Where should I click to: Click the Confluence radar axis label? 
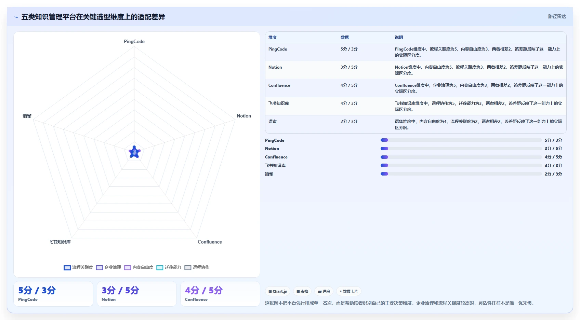point(210,242)
